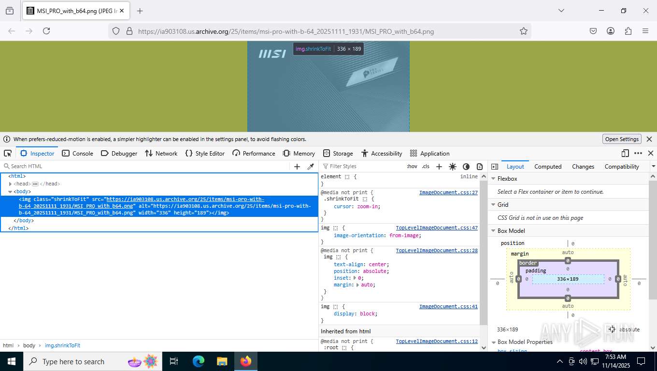Toggle Responsive Design Mode icon
The image size is (657, 371).
(625, 153)
